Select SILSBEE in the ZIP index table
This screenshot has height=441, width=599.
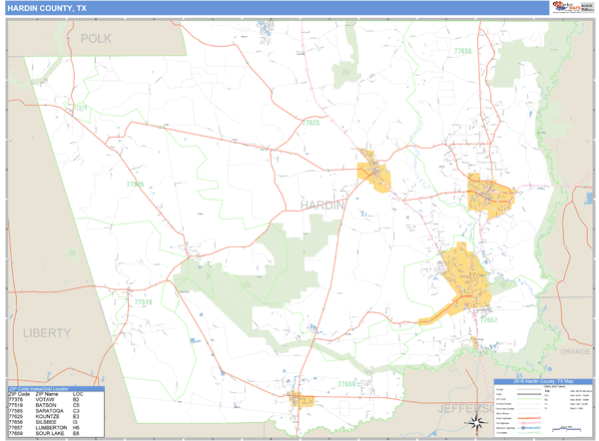click(x=46, y=422)
